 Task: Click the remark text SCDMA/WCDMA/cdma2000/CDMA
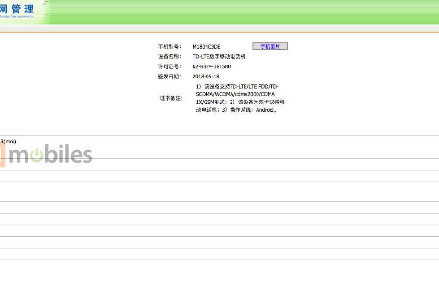[x=235, y=94]
